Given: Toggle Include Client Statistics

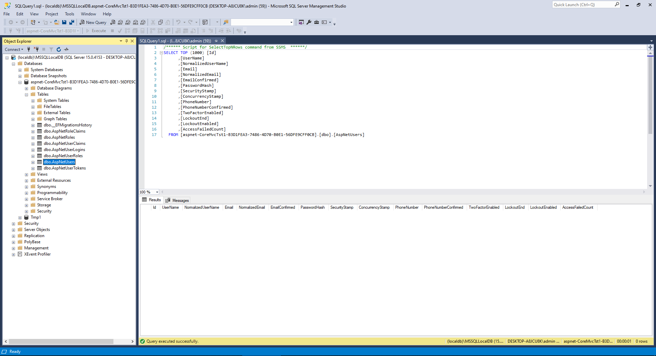Looking at the screenshot, I should tap(168, 31).
